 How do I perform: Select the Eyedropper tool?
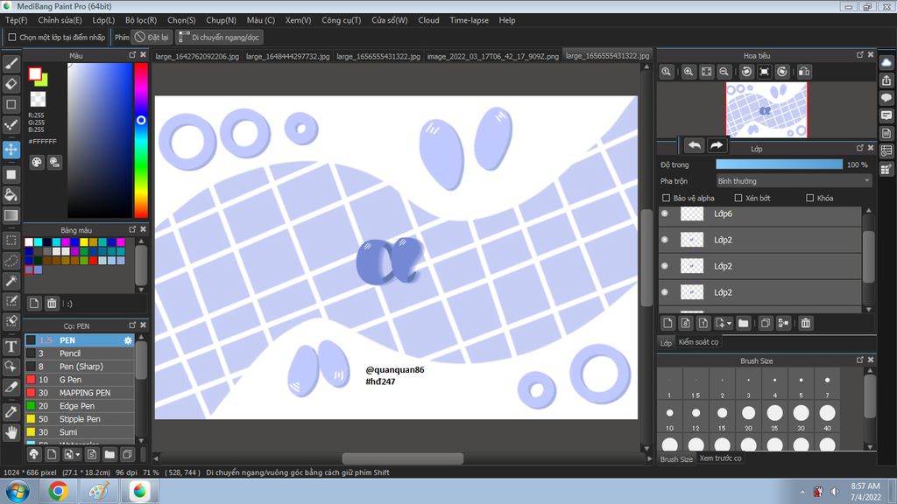click(11, 411)
